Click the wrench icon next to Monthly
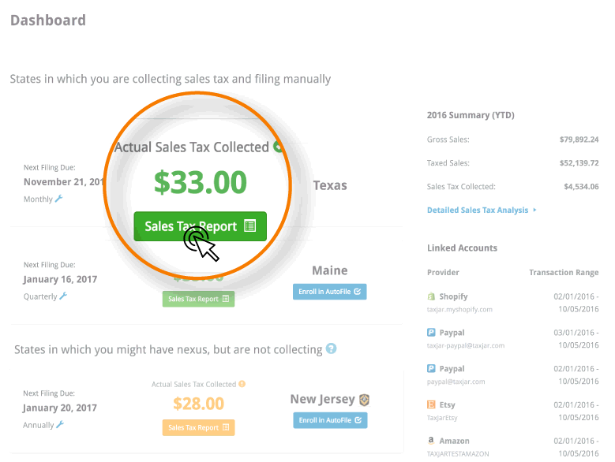Screen dimensions: 615x462 58,199
